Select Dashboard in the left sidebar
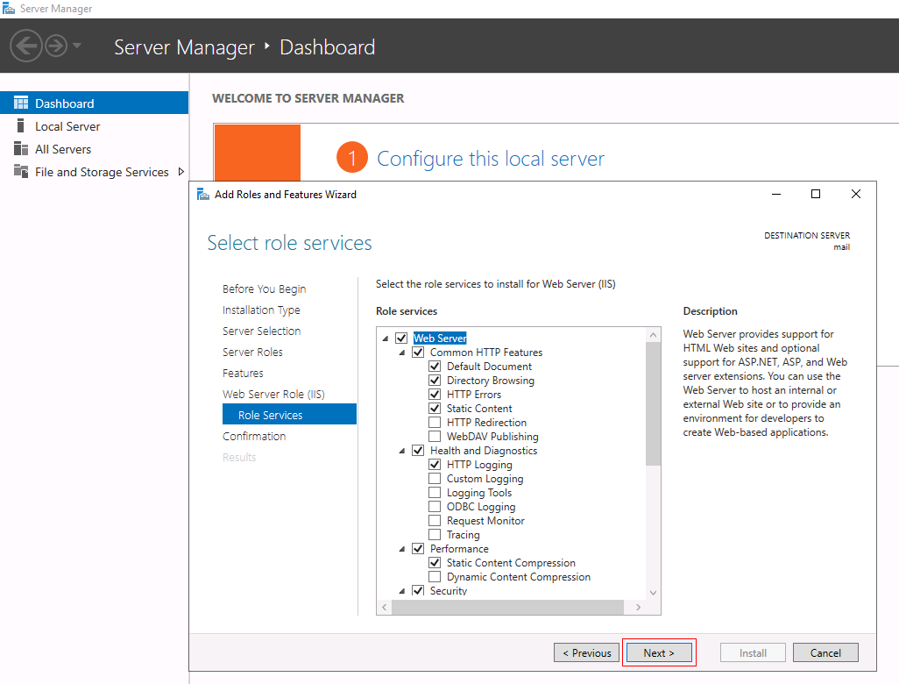Viewport: 899px width, 684px height. point(94,103)
